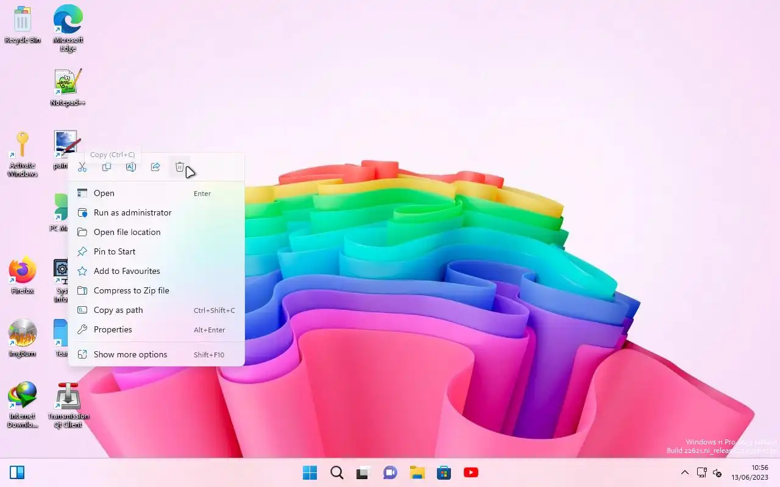The image size is (780, 487).
Task: Open the Windows Start menu
Action: pos(310,472)
